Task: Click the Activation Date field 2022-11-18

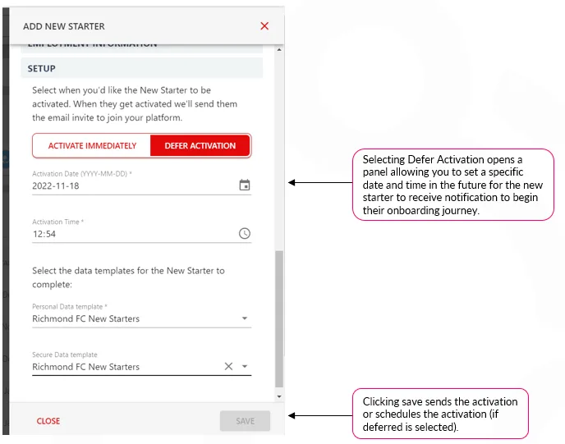Action: click(x=141, y=185)
